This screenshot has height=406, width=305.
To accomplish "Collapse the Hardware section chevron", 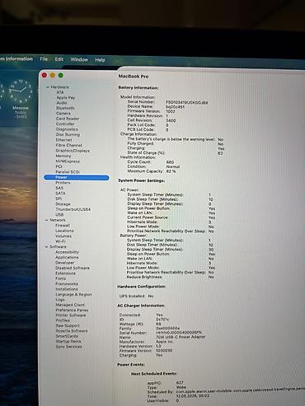I will [x=48, y=87].
